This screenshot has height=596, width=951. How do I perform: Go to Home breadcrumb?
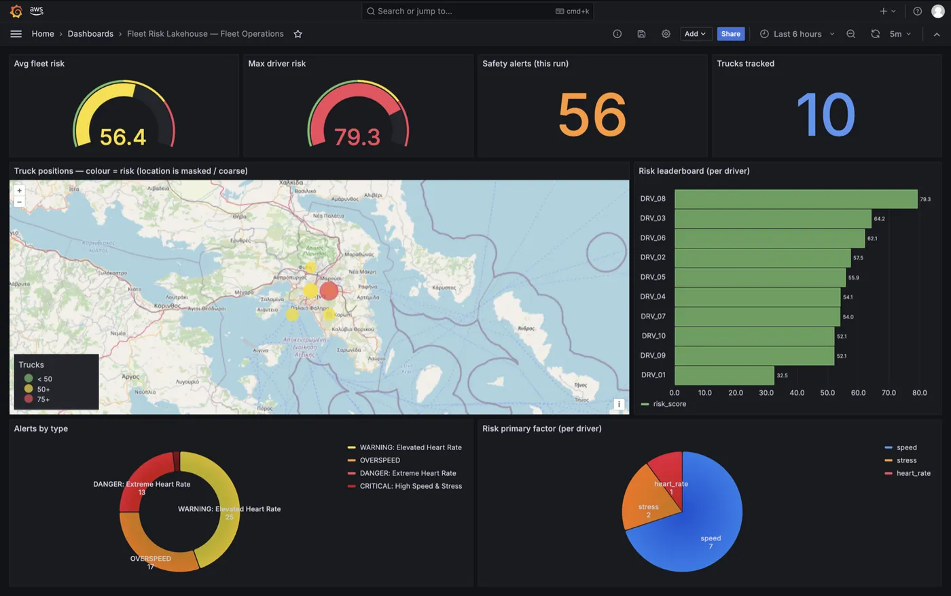(x=43, y=34)
